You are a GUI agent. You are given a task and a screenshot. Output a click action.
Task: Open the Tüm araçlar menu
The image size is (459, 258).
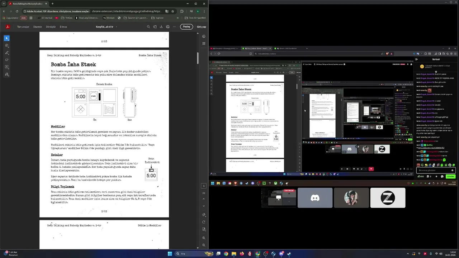[23, 27]
